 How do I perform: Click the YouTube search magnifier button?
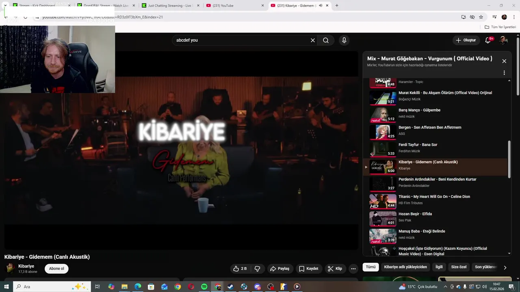coord(326,40)
